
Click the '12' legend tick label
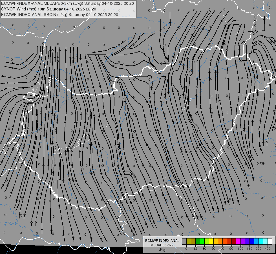coord(195,249)
